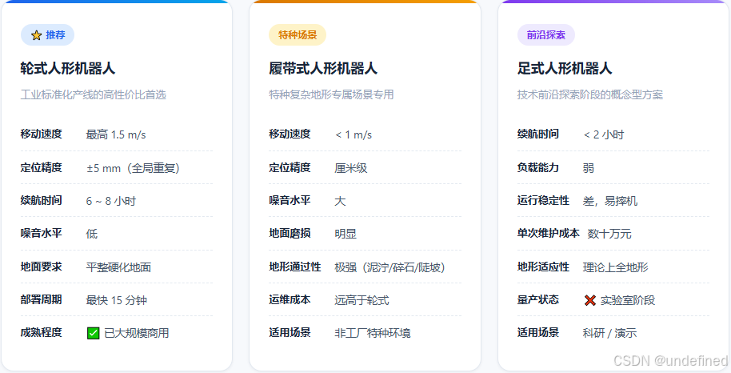Click the value 低 for 噪音水平
Screen dimensions: 731x373
92,234
